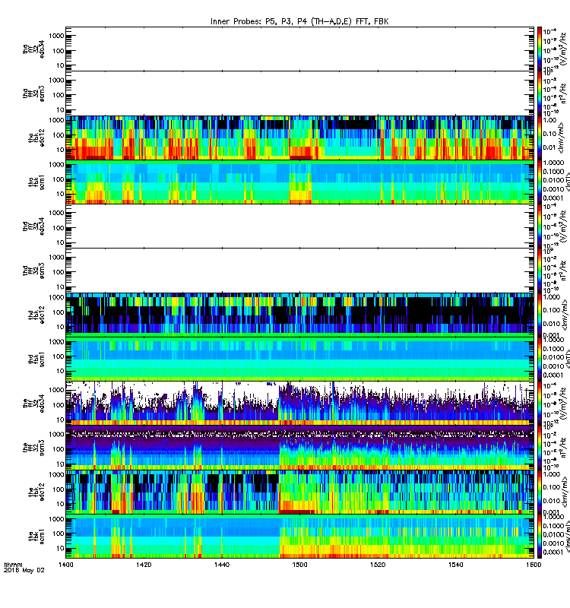Click the 10 tick label of the fbk scm1
The width and height of the screenshot is (570, 608).
(60, 548)
